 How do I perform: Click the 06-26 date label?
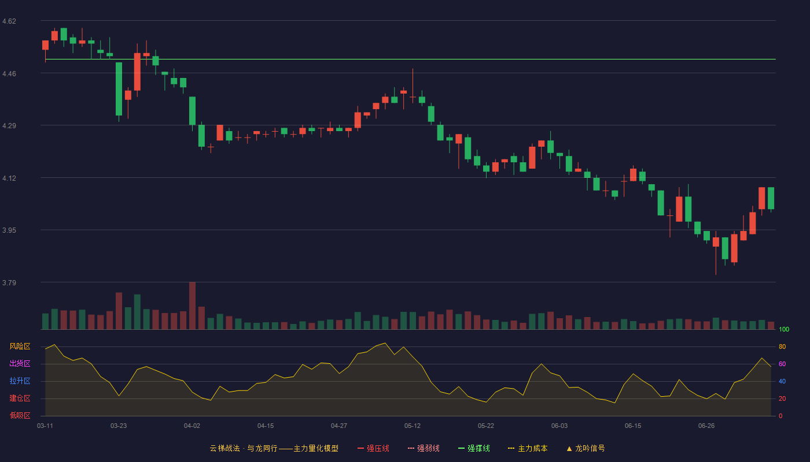click(x=706, y=426)
